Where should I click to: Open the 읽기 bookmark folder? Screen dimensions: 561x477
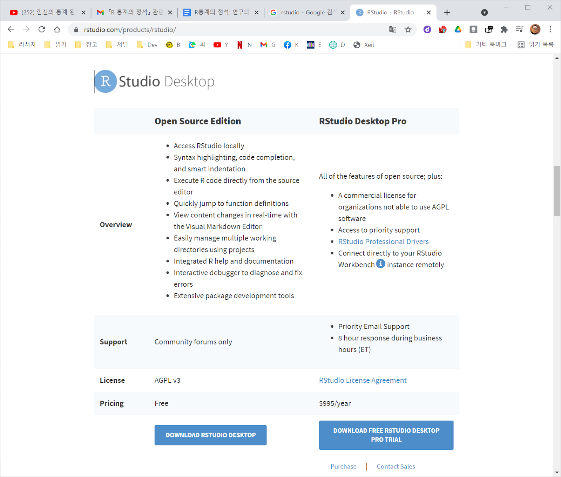(x=56, y=45)
